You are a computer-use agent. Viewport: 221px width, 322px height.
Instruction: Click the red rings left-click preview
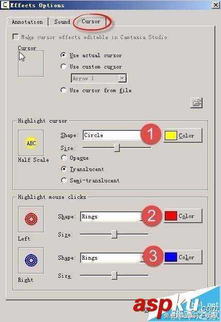pos(31,219)
